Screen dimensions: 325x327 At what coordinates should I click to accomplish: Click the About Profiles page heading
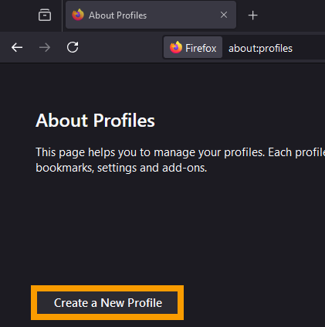click(95, 121)
